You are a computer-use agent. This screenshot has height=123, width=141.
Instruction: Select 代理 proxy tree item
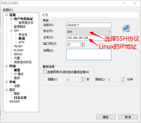tap(17, 58)
